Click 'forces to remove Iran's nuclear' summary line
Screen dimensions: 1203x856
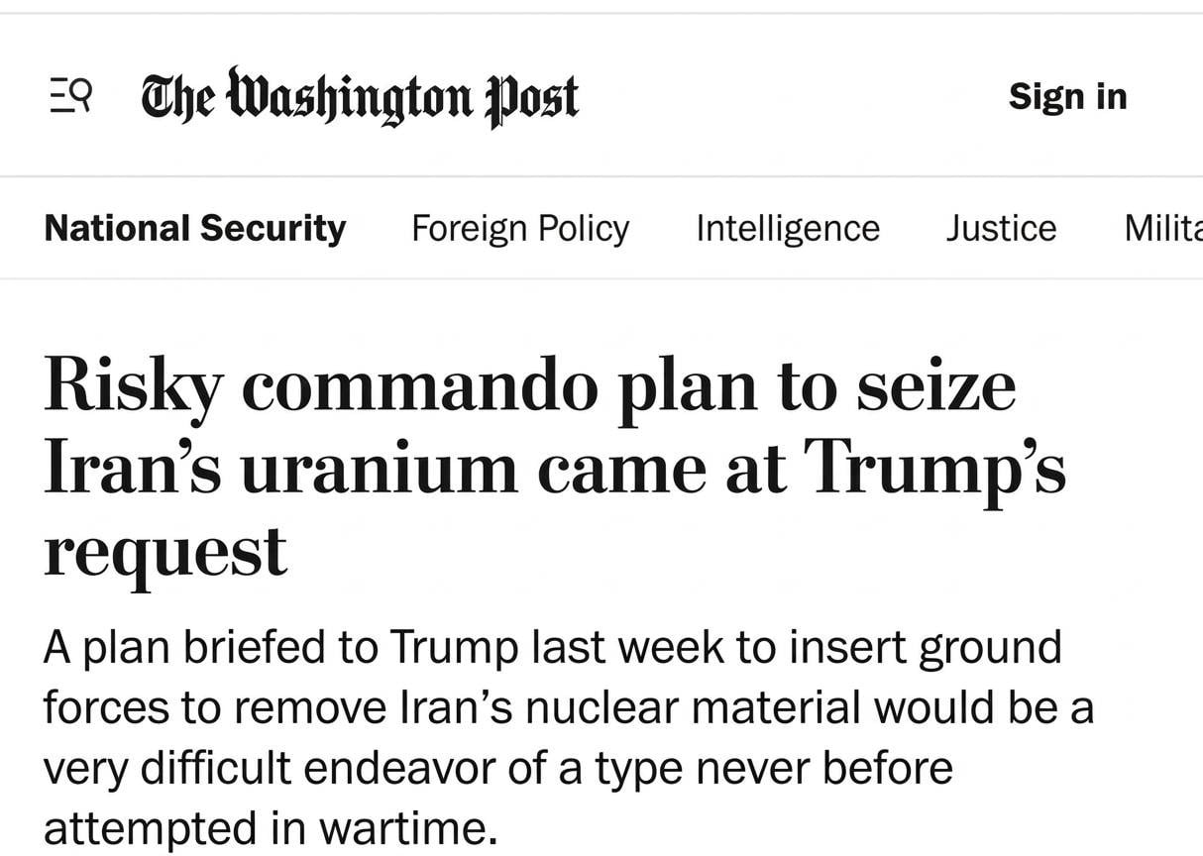tap(339, 708)
